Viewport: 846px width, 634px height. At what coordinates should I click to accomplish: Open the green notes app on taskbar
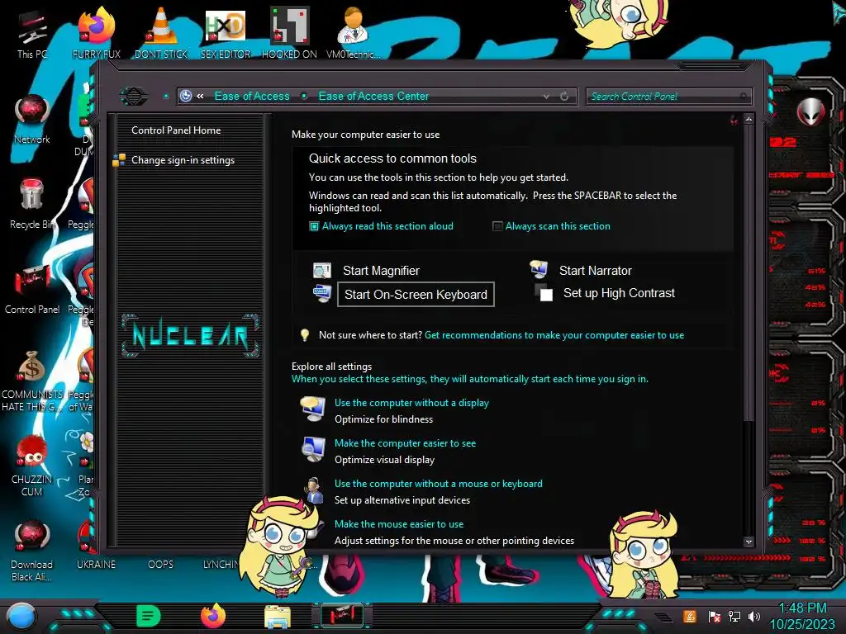(149, 616)
